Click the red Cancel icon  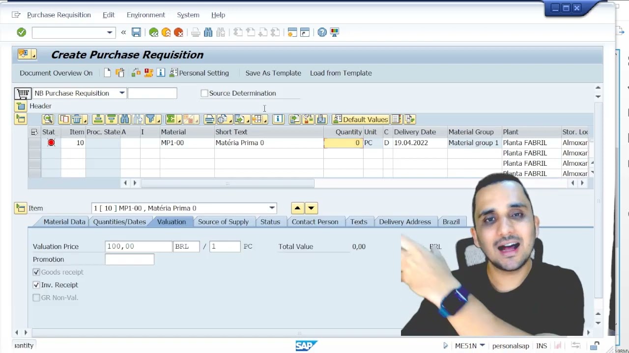(178, 32)
